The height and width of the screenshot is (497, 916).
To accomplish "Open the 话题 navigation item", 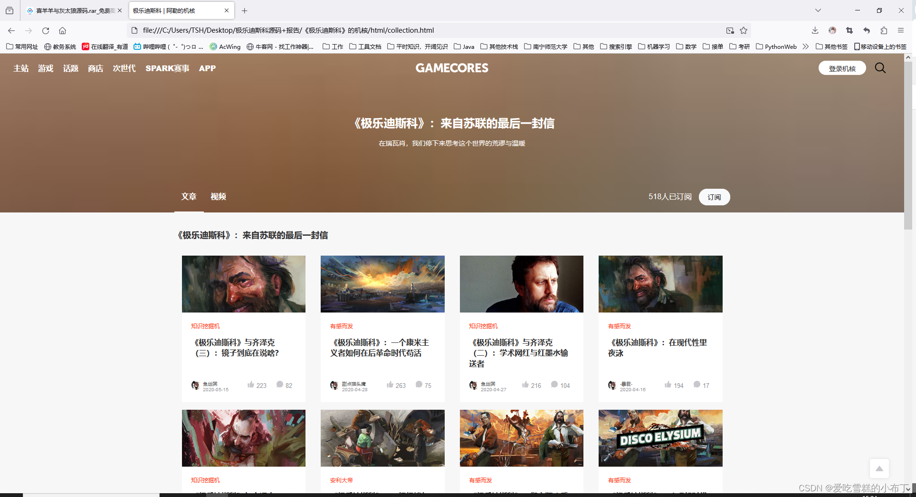I will tap(71, 68).
